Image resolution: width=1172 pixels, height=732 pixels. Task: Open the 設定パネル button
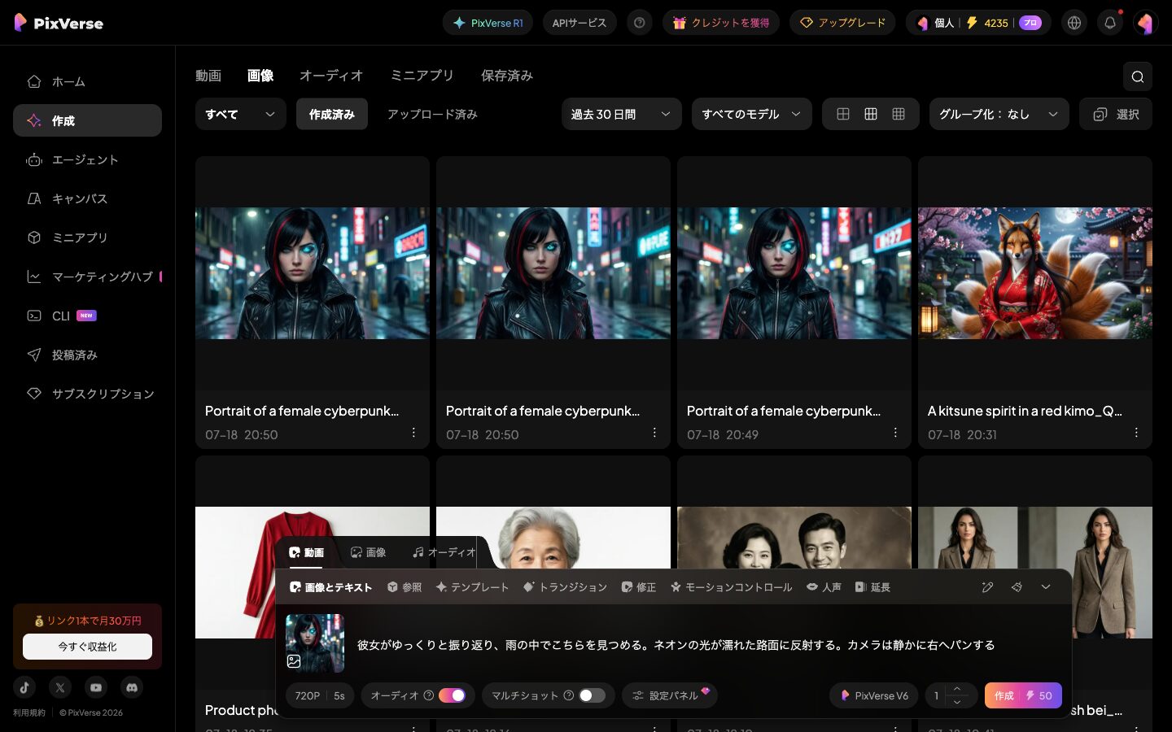[x=669, y=695]
